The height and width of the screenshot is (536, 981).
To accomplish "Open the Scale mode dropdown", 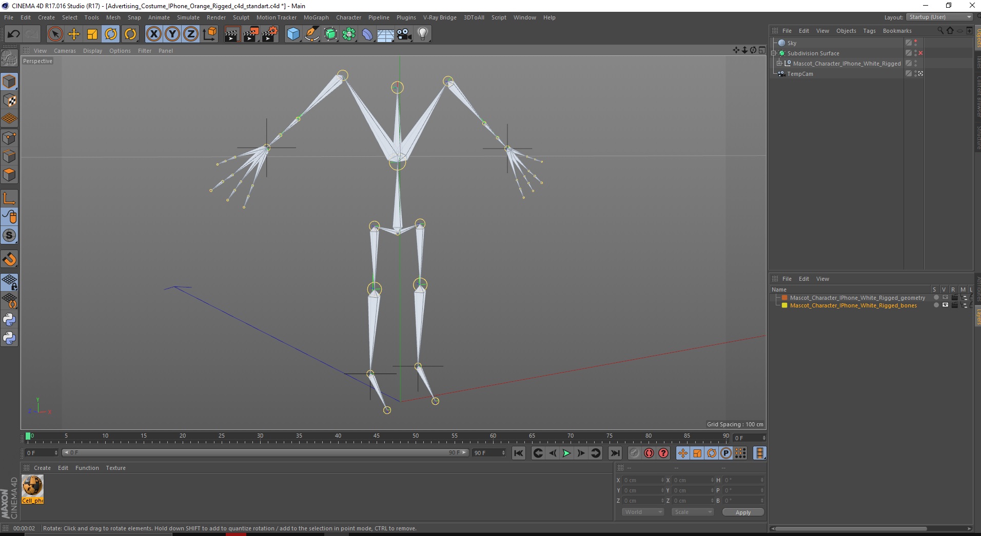I will [x=693, y=512].
